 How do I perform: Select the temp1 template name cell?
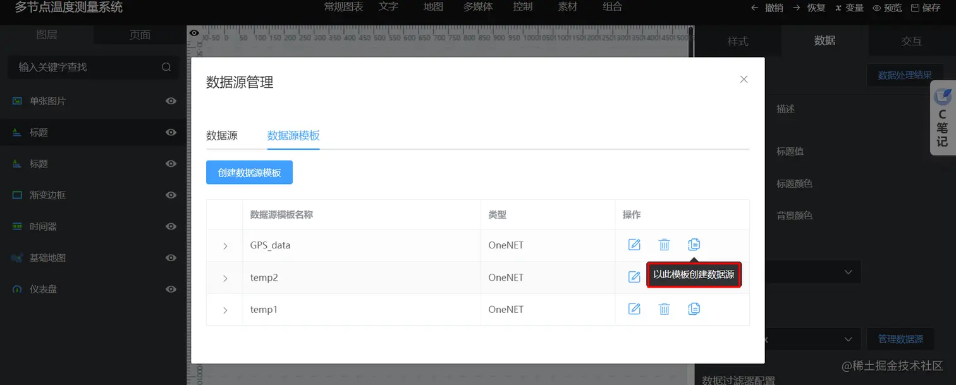362,310
